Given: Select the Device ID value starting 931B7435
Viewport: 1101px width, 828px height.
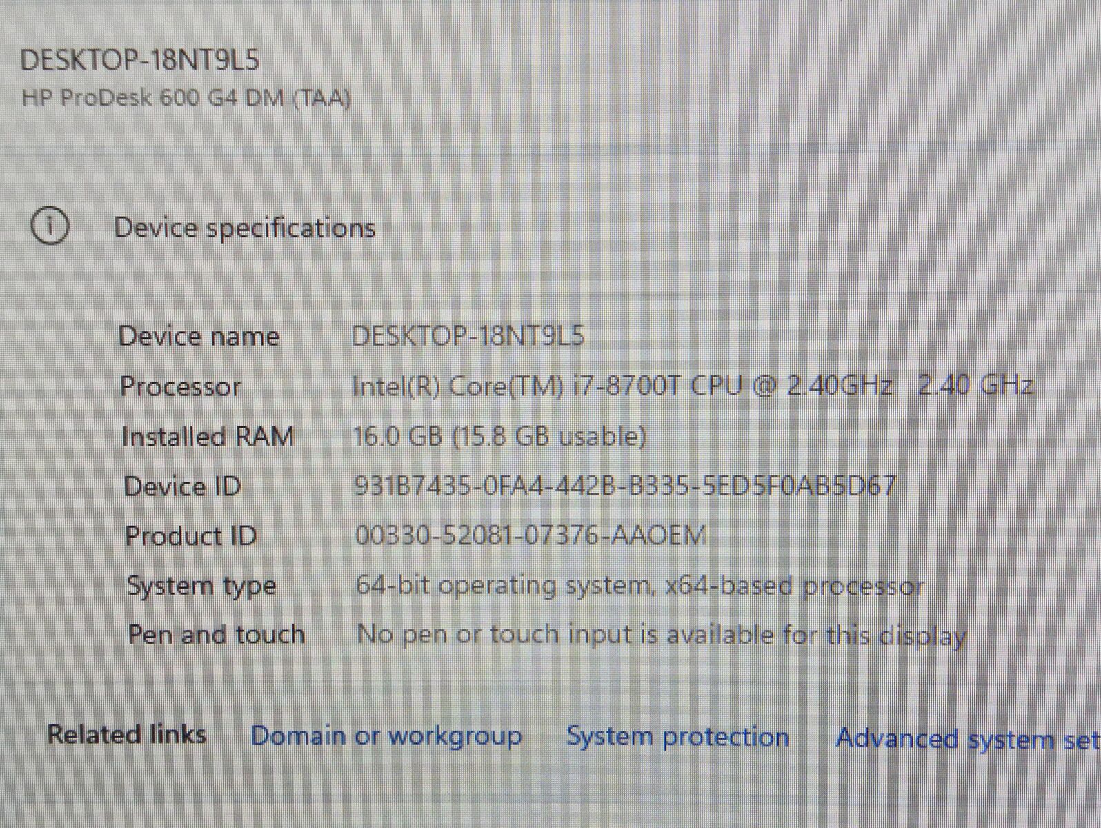Looking at the screenshot, I should click(x=624, y=486).
